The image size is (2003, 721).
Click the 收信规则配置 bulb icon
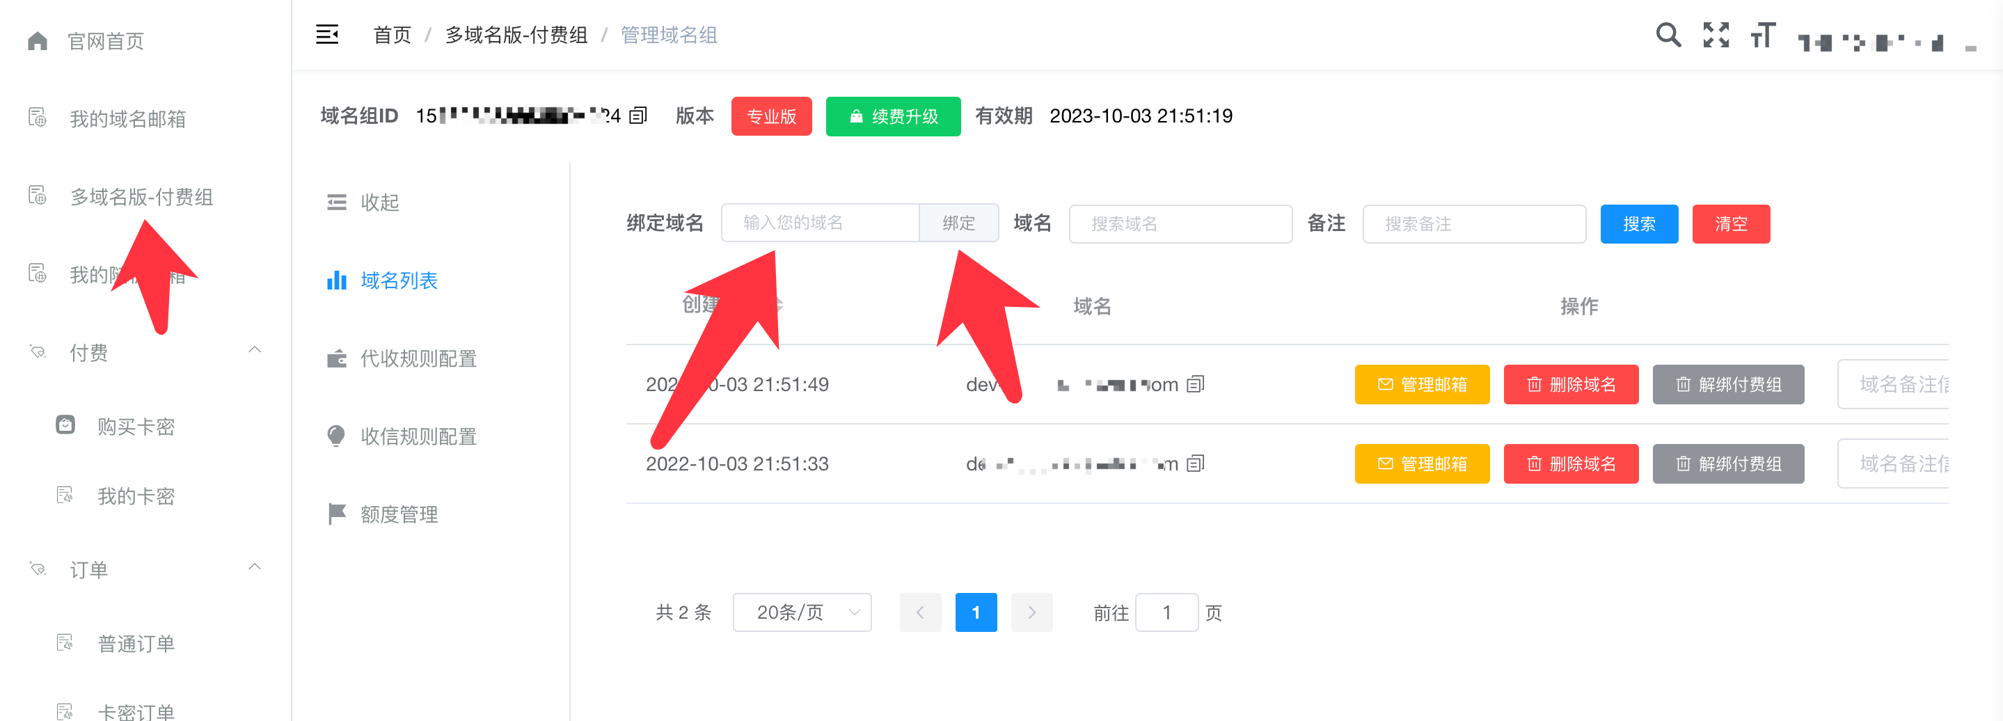pos(337,436)
